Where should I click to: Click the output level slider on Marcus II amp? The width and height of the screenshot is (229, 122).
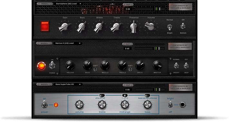pos(150,48)
